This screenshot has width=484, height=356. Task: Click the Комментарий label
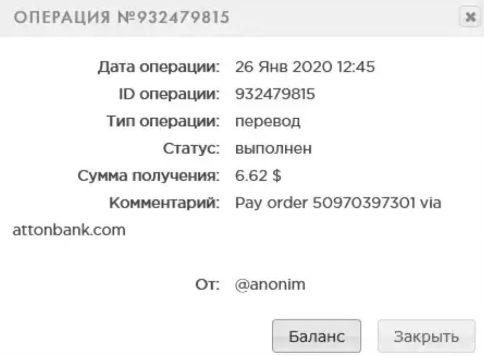pyautogui.click(x=164, y=203)
